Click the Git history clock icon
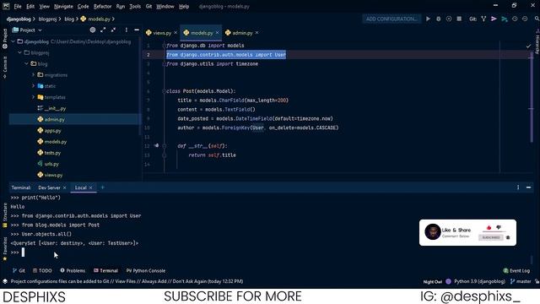The image size is (540, 304). [x=515, y=19]
